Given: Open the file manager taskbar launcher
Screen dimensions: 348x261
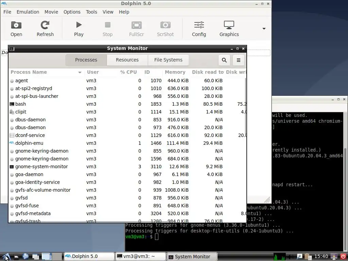Looking at the screenshot, I should click(16, 257).
